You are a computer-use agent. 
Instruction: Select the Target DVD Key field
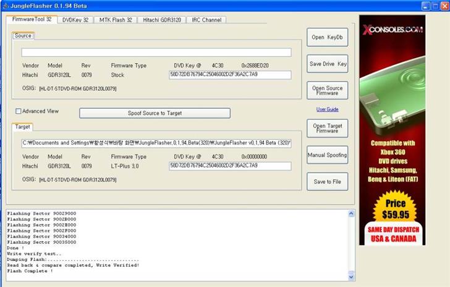[230, 166]
